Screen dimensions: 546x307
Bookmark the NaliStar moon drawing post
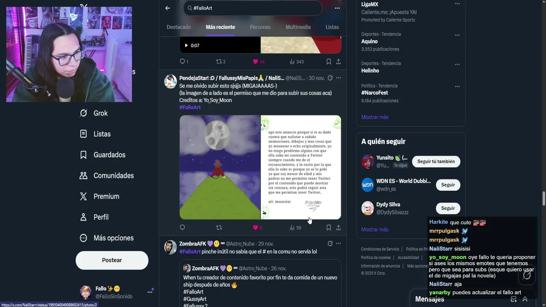328,228
